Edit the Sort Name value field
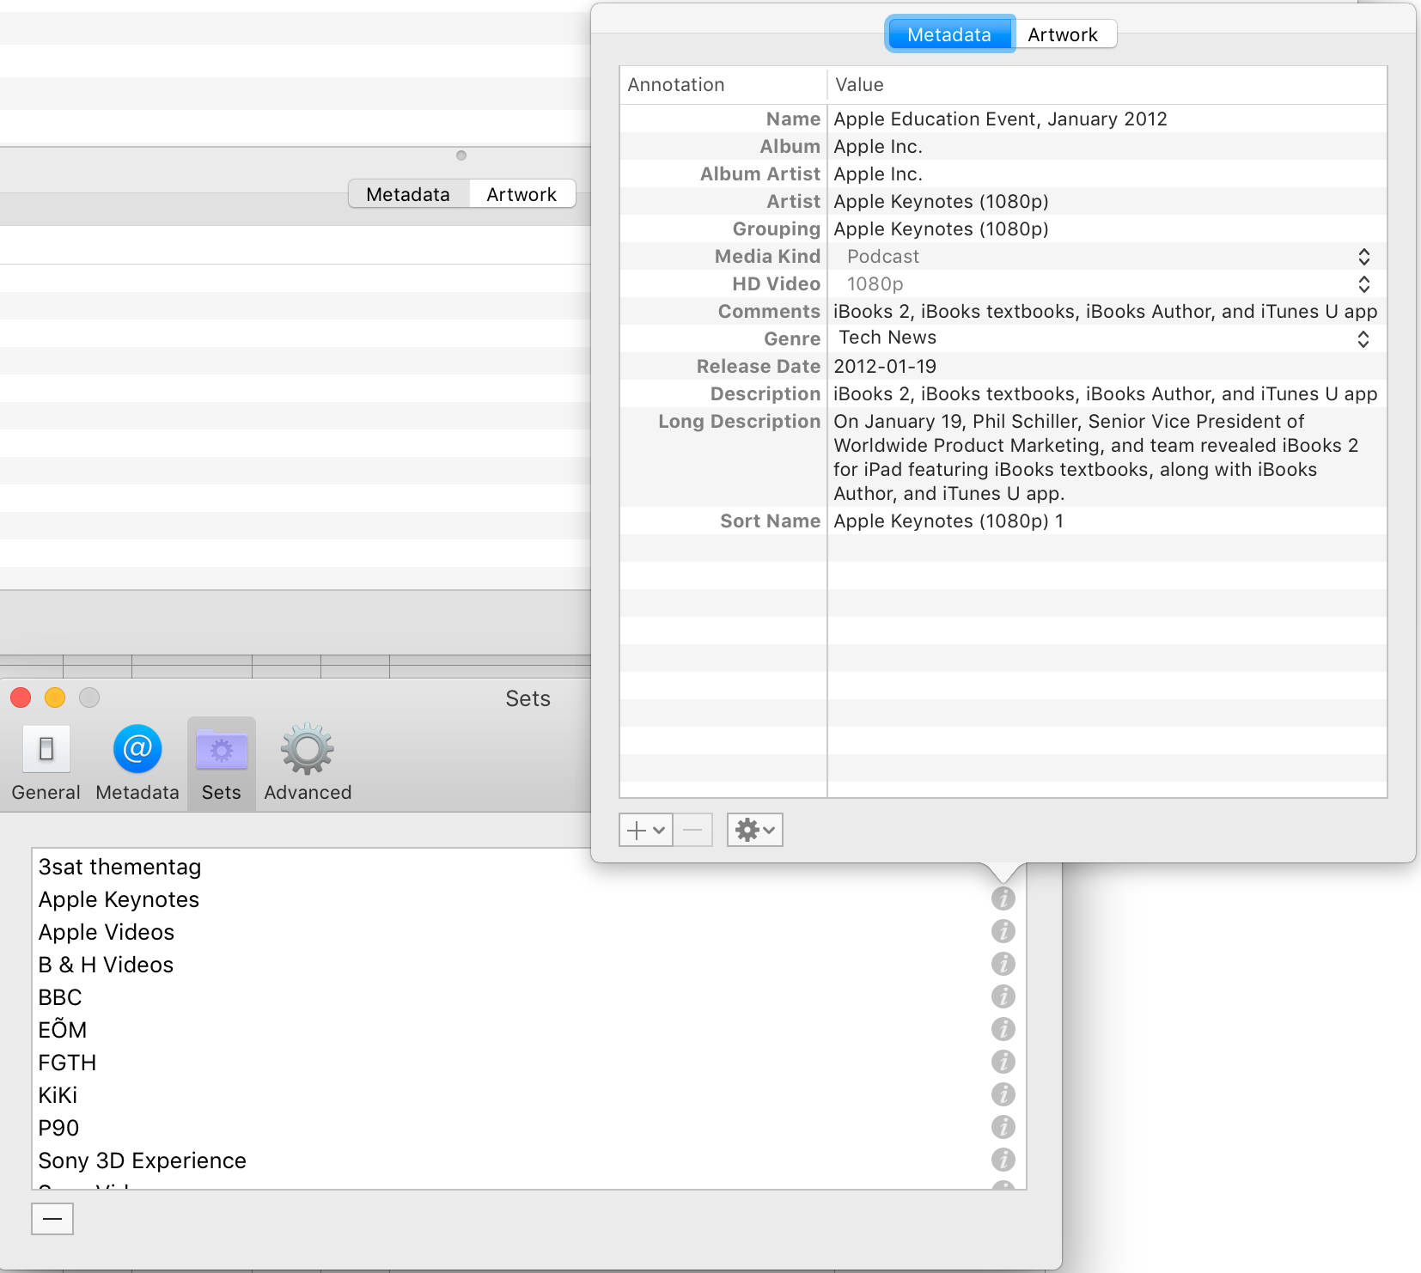Viewport: 1421px width, 1273px height. (x=1107, y=521)
